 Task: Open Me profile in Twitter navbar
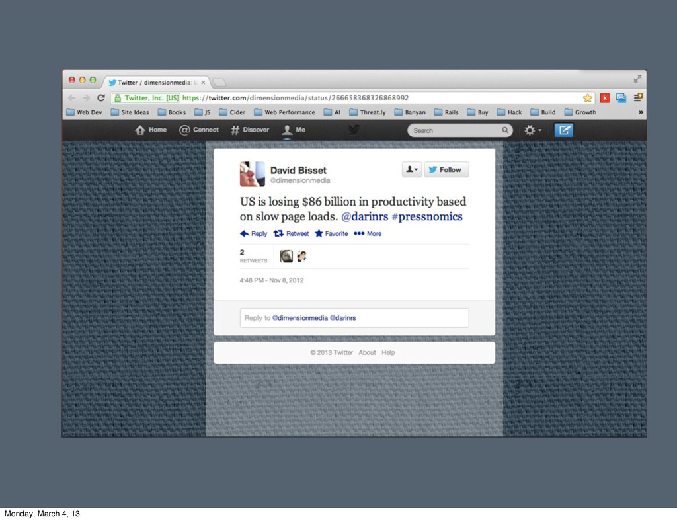click(x=294, y=130)
